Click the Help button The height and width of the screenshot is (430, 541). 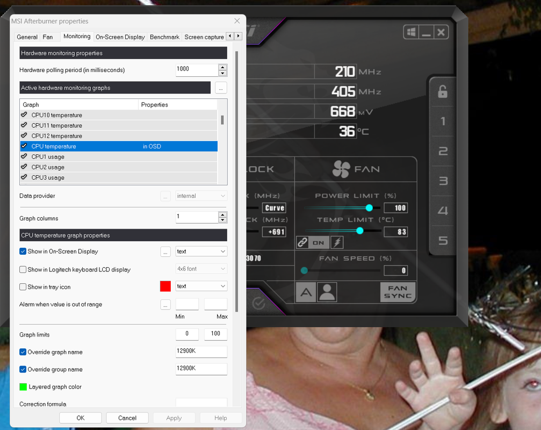click(x=221, y=418)
